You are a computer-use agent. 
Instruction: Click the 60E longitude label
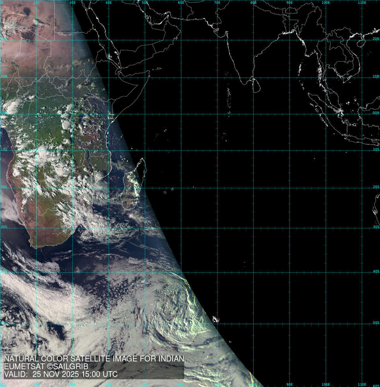[181, 3]
